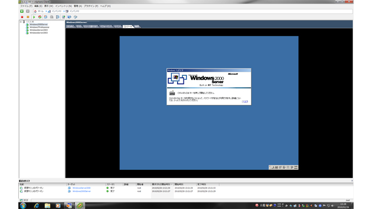The width and height of the screenshot is (372, 209).
Task: Sort tasks by 名前 column header
Action: [x=43, y=184]
